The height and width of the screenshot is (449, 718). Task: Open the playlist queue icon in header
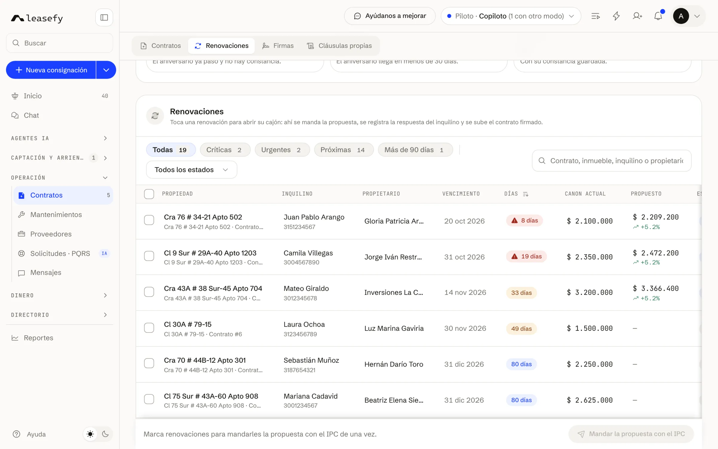point(596,16)
